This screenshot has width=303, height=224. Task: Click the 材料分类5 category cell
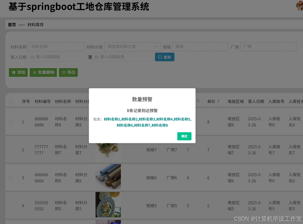[x=81, y=206]
